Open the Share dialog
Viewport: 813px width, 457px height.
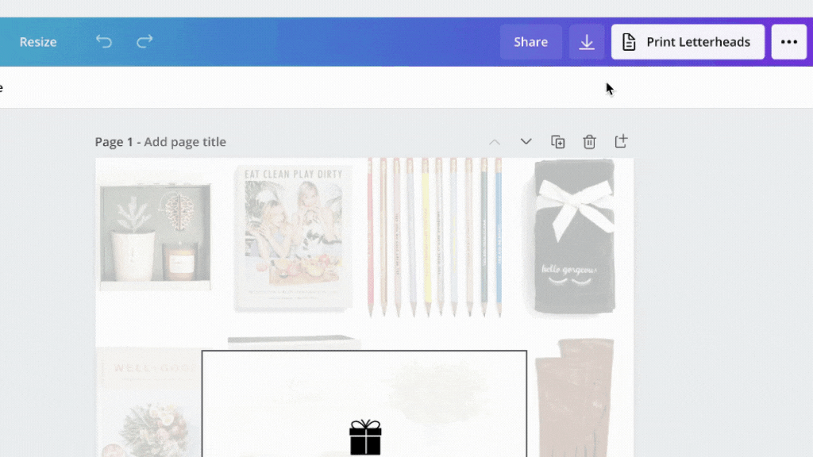click(530, 42)
